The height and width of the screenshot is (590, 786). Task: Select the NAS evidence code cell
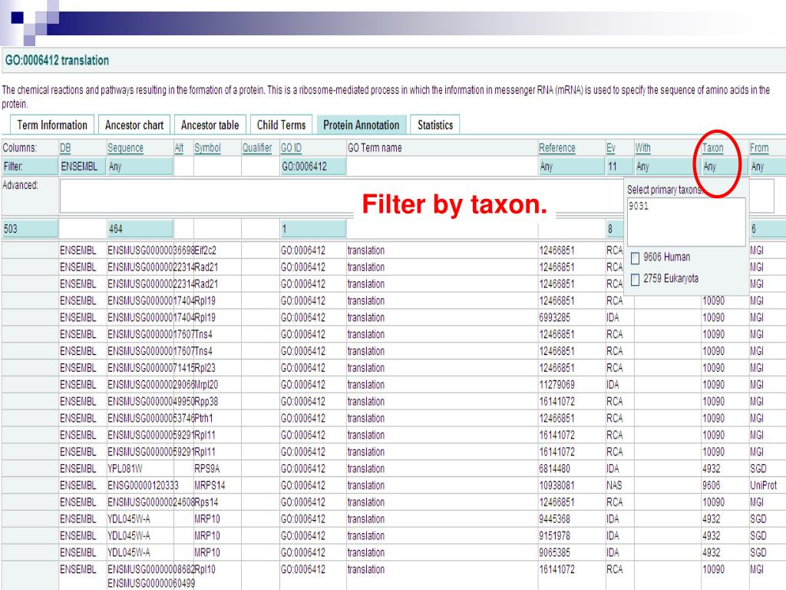click(x=614, y=486)
